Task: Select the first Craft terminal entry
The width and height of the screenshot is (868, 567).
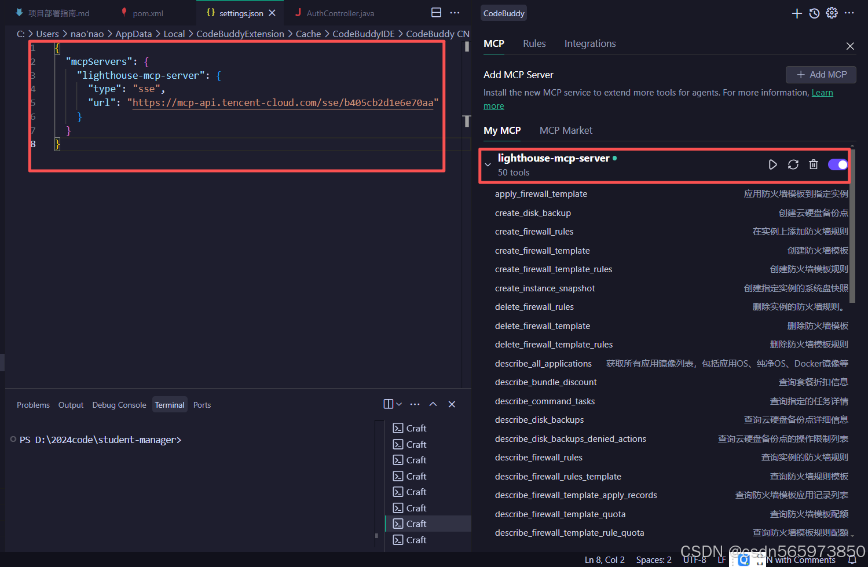Action: coord(428,428)
